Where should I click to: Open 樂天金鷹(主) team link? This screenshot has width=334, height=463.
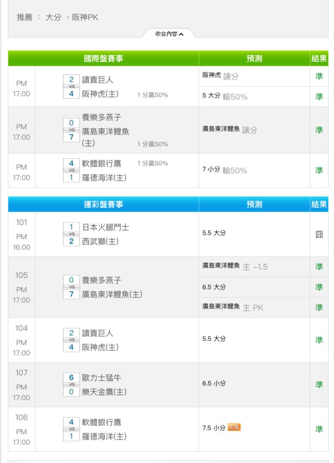[x=104, y=392]
